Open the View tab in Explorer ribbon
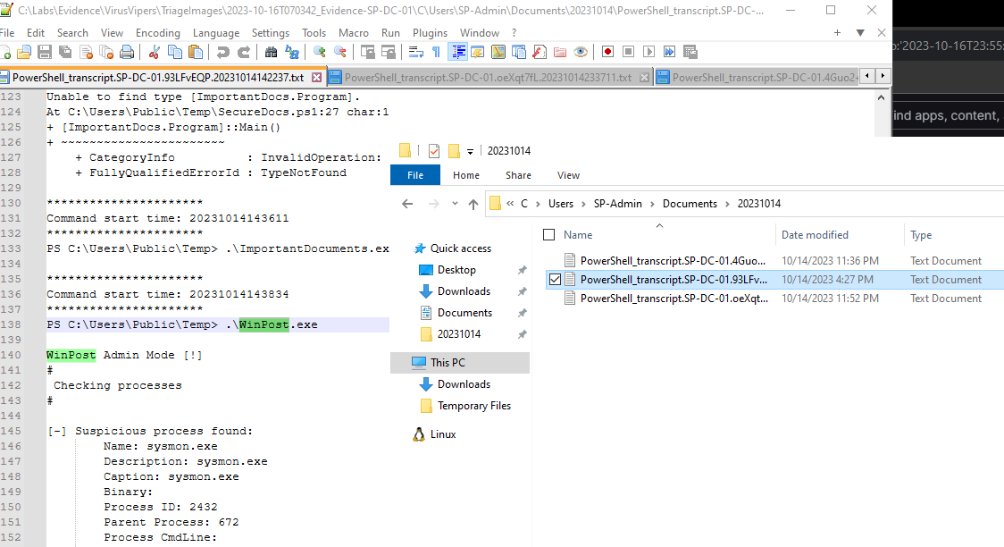The height and width of the screenshot is (547, 1004). [568, 175]
